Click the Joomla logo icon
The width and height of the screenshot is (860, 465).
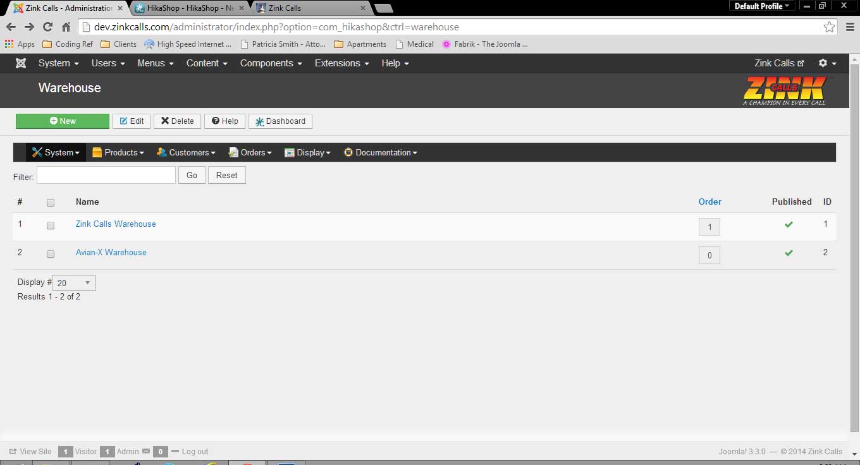pos(21,63)
